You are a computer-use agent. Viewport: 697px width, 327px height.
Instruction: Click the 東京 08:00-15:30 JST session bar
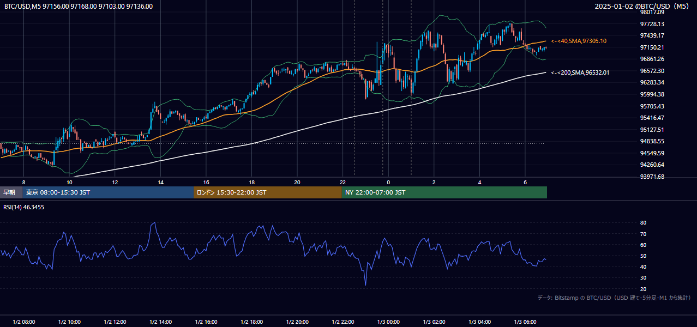[108, 192]
